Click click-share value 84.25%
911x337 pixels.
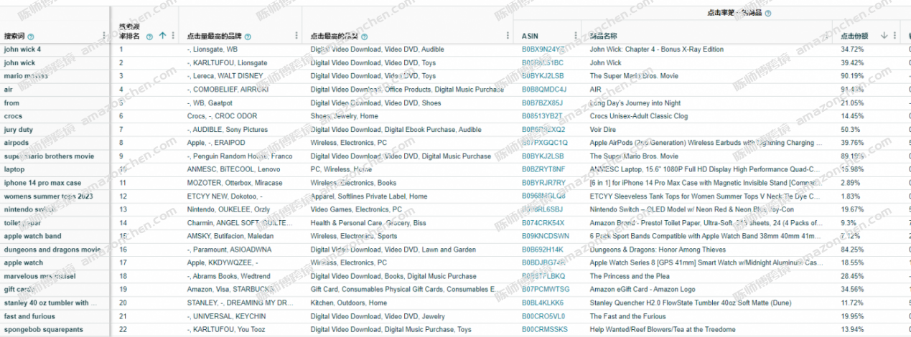pos(852,250)
